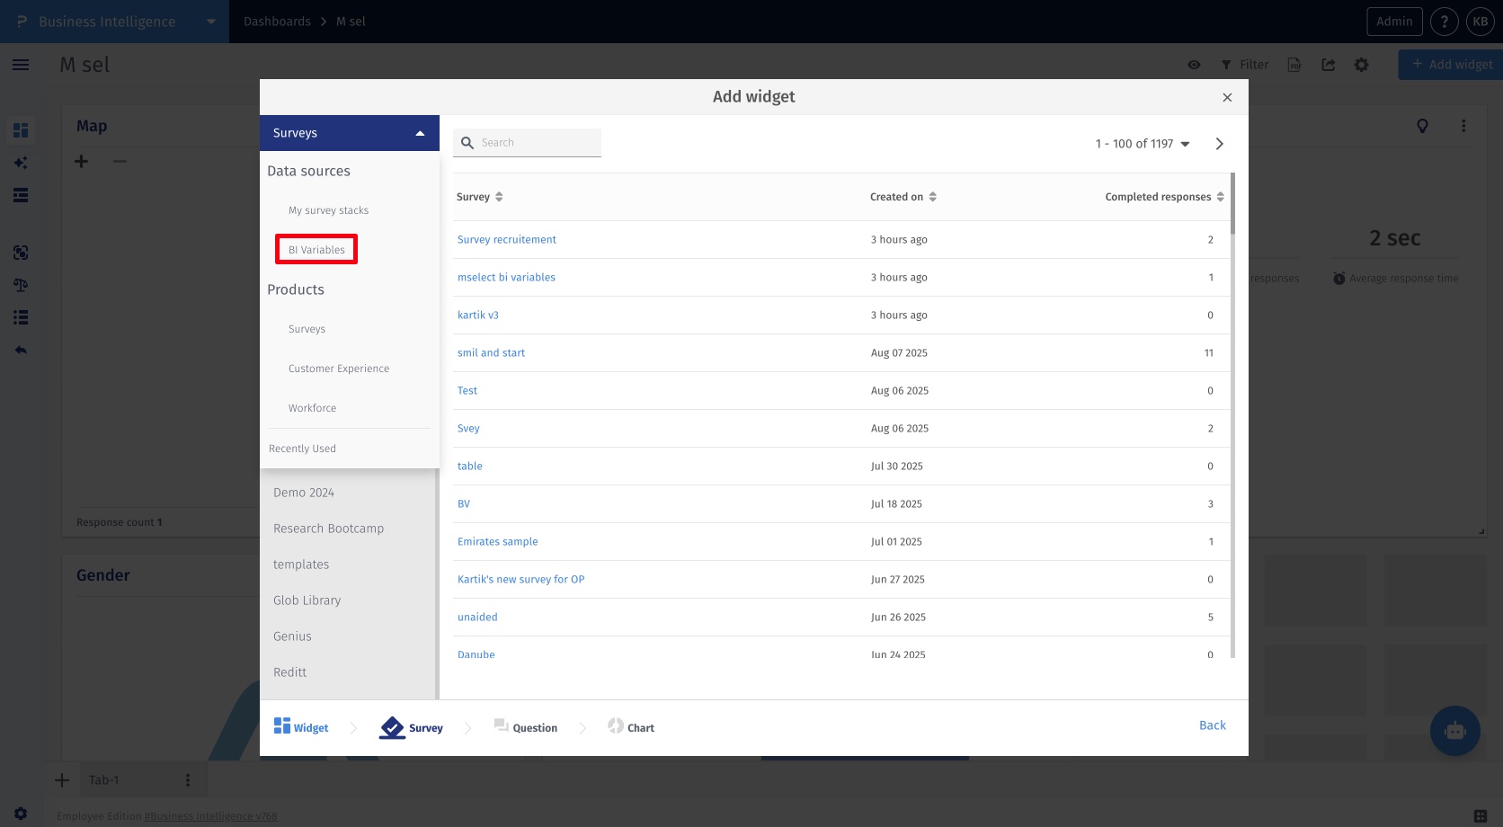Click the share dashboard icon
Screen dimensions: 1503x827
(x=1329, y=65)
